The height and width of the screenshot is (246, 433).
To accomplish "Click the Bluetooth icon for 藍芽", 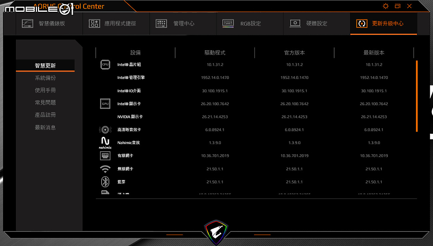I will (x=105, y=182).
